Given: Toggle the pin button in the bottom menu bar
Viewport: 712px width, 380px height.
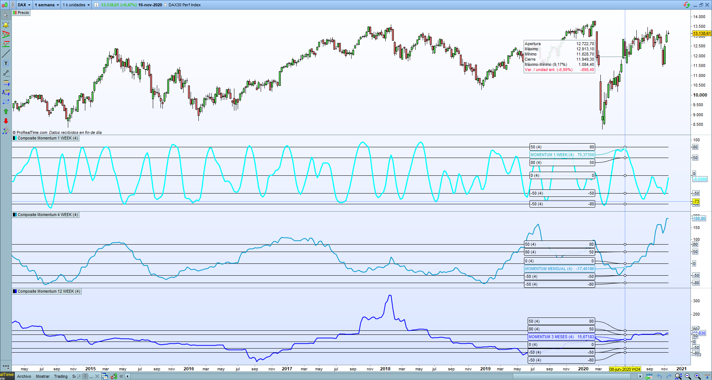Looking at the screenshot, I should (85, 376).
